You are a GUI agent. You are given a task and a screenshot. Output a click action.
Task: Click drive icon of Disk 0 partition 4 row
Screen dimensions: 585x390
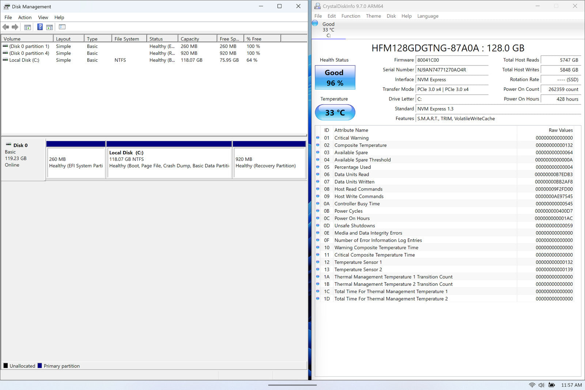(x=5, y=53)
